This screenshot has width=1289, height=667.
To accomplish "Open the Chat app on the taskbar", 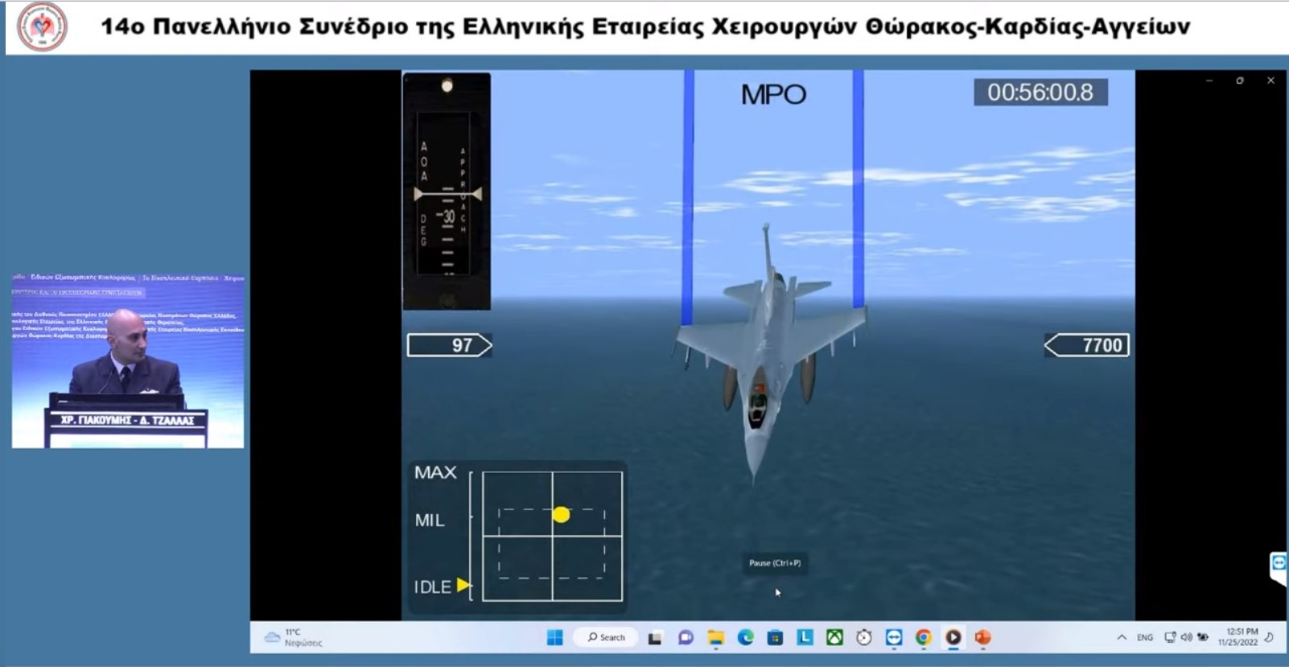I will point(686,638).
